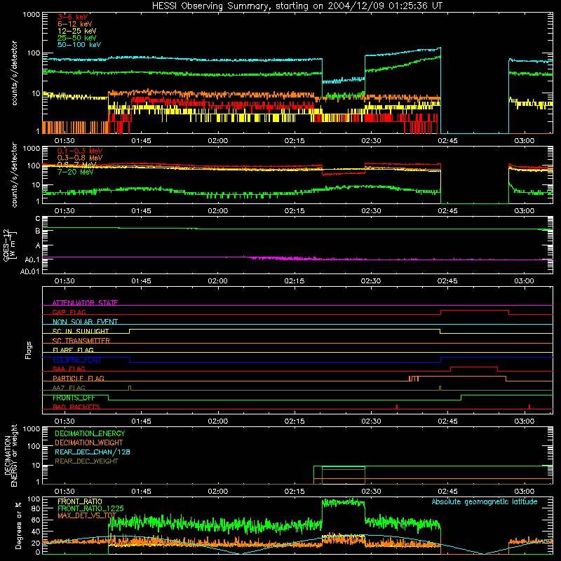Click the 02:00 tick under the MeV plot
561x561 pixels.
pos(217,211)
